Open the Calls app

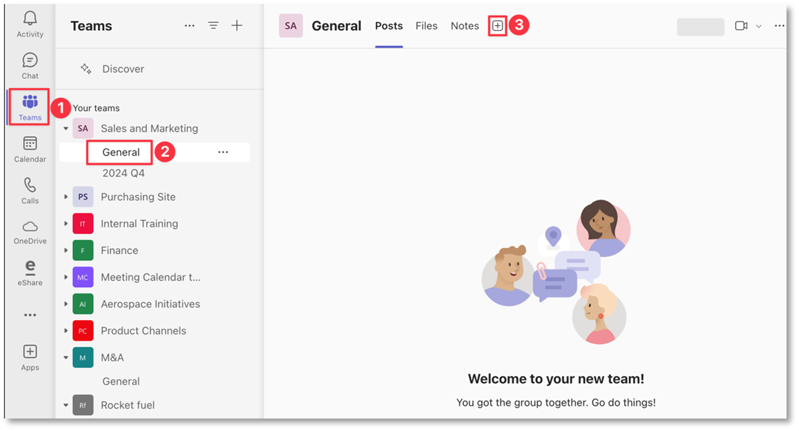(30, 191)
